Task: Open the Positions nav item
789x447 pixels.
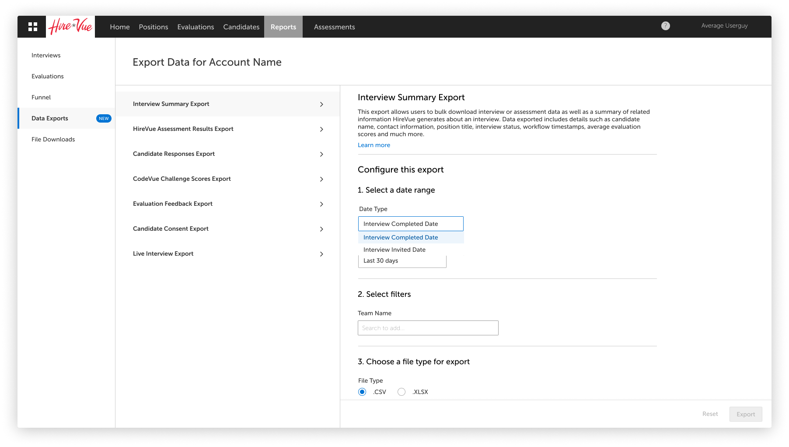Action: pos(154,27)
